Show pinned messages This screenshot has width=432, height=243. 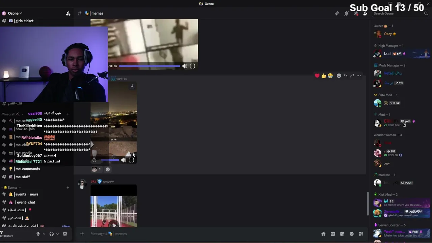(x=356, y=13)
